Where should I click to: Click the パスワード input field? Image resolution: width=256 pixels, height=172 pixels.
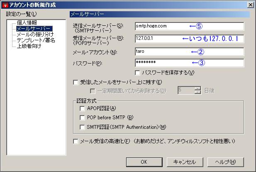[190, 63]
